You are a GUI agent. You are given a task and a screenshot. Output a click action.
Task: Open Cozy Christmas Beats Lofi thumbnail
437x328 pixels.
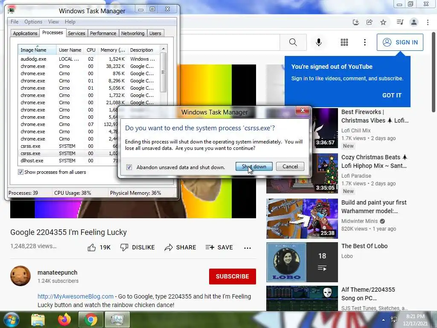(302, 173)
